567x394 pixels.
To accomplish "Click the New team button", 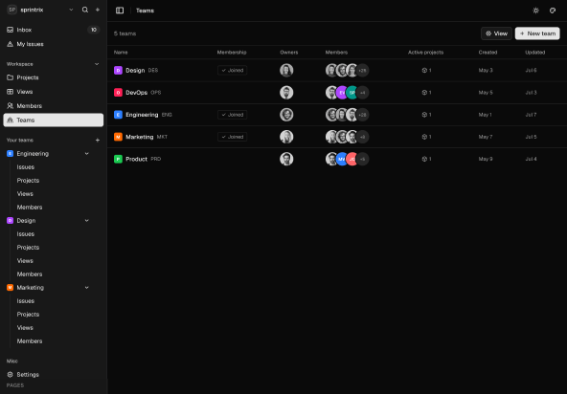I will [x=537, y=33].
